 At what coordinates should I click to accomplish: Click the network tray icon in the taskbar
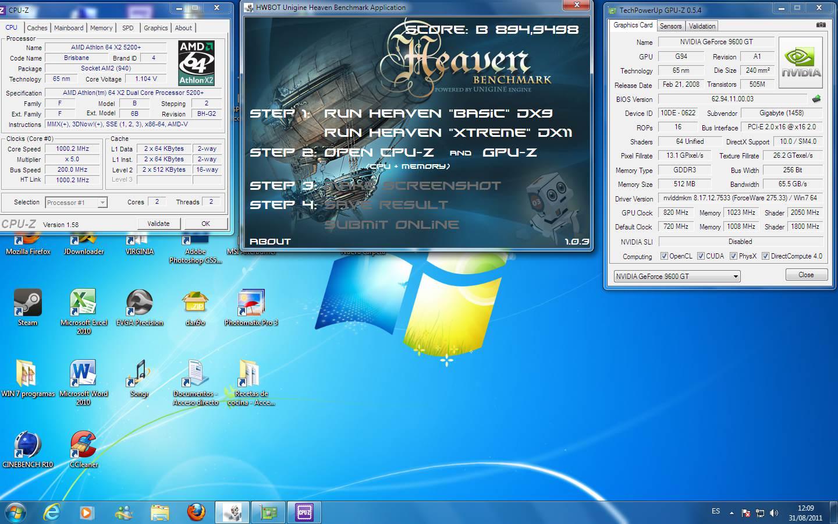coord(760,513)
